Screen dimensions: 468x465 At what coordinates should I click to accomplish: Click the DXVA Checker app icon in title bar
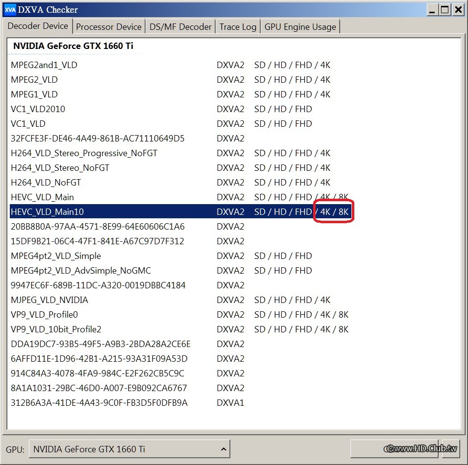point(10,10)
